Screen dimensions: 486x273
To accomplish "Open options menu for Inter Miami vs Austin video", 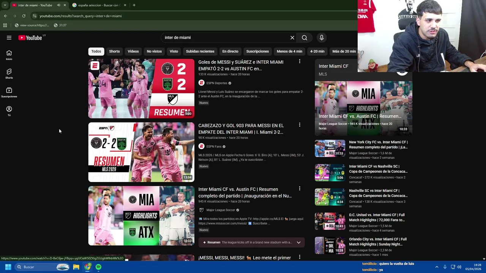I will pos(300,188).
